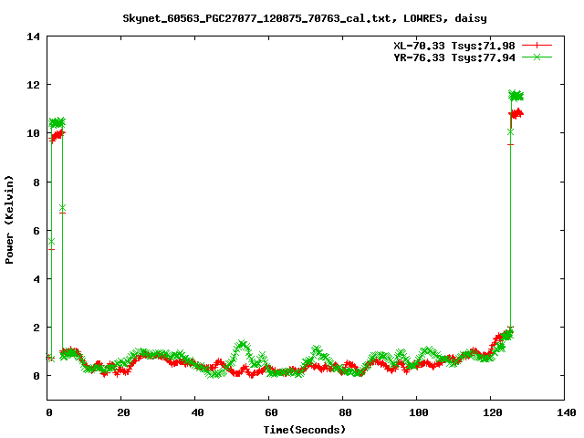Click the green data cluster near 11.5 Kelvin
Image resolution: width=584 pixels, height=438 pixels.
[516, 96]
